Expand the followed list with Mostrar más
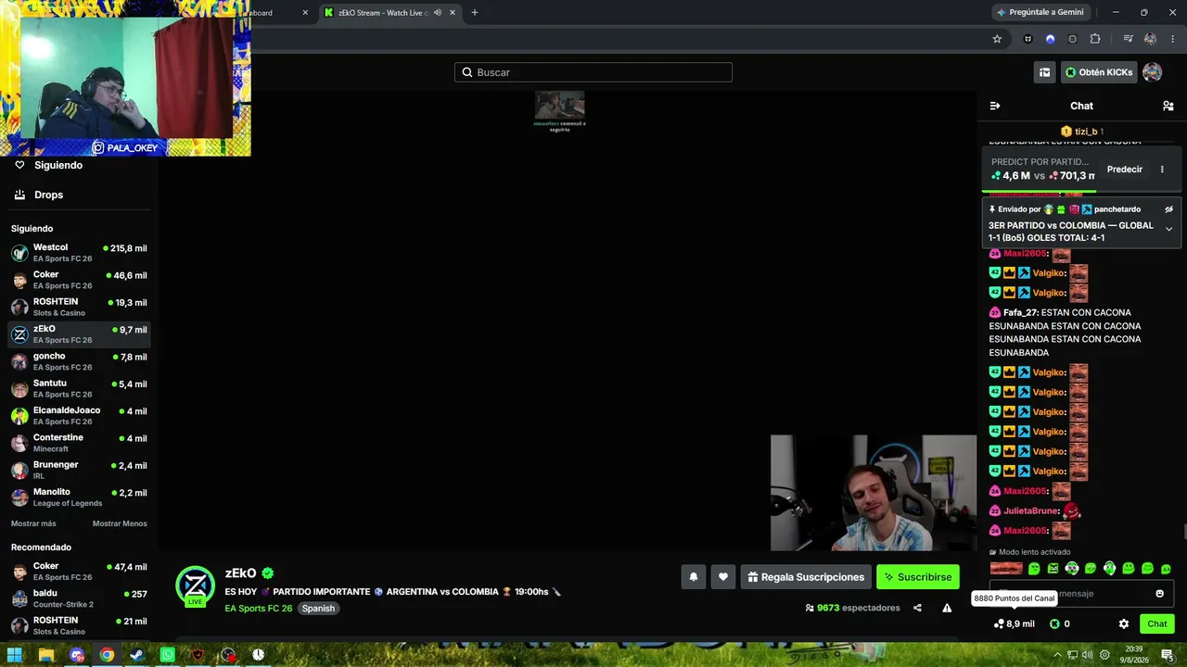This screenshot has width=1187, height=667. click(x=33, y=523)
